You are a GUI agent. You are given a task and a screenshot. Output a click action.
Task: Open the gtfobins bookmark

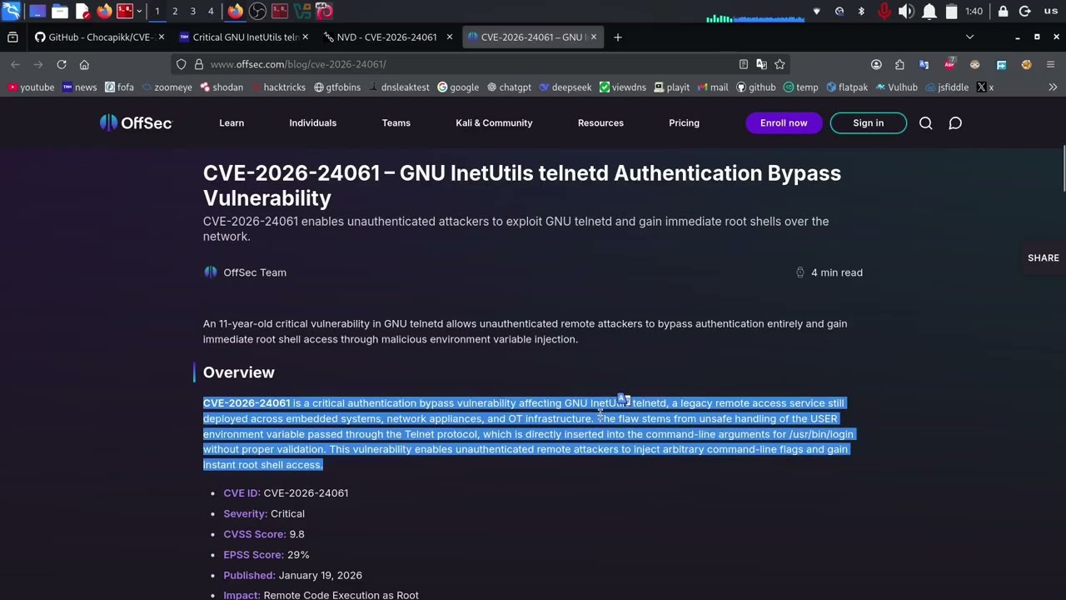(x=337, y=87)
